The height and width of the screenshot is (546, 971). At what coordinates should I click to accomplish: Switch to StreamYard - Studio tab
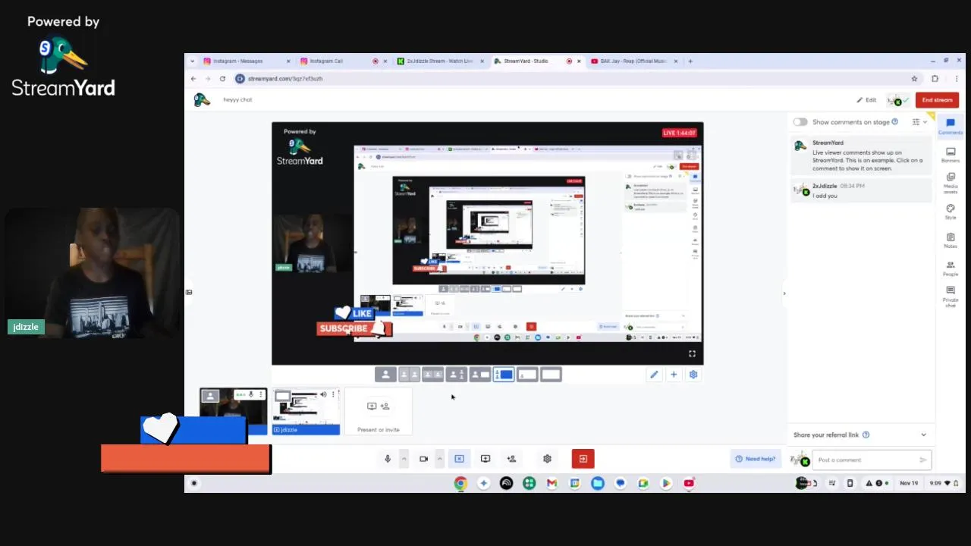(537, 61)
